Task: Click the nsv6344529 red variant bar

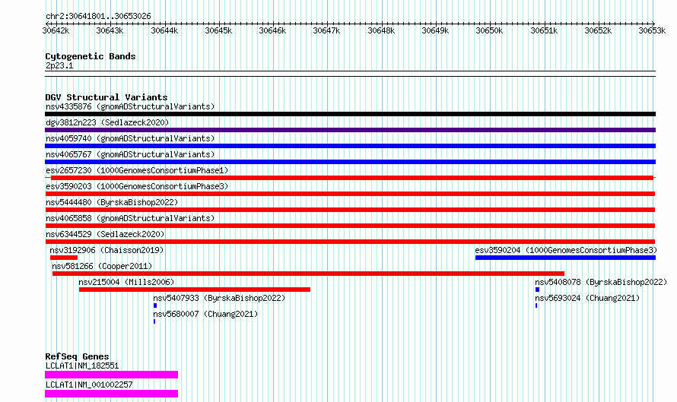Action: click(x=350, y=242)
